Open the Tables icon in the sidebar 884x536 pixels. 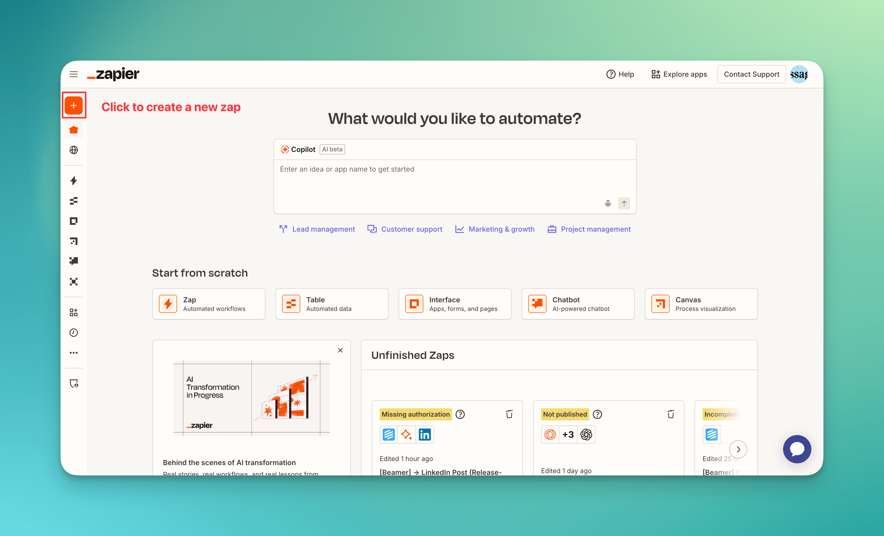coord(74,201)
